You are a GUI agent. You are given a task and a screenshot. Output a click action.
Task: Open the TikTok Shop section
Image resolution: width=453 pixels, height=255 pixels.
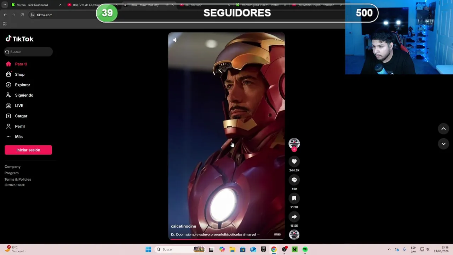tap(15, 74)
